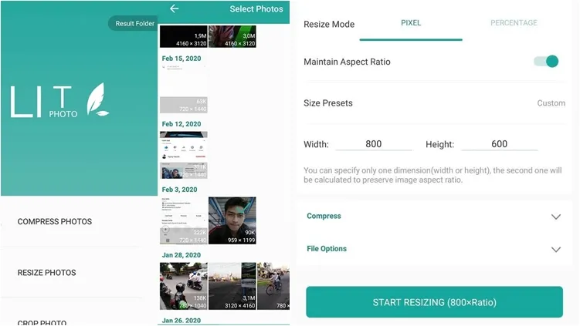The image size is (580, 326).
Task: Open the COMPRESS PHOTOS option
Action: point(55,221)
